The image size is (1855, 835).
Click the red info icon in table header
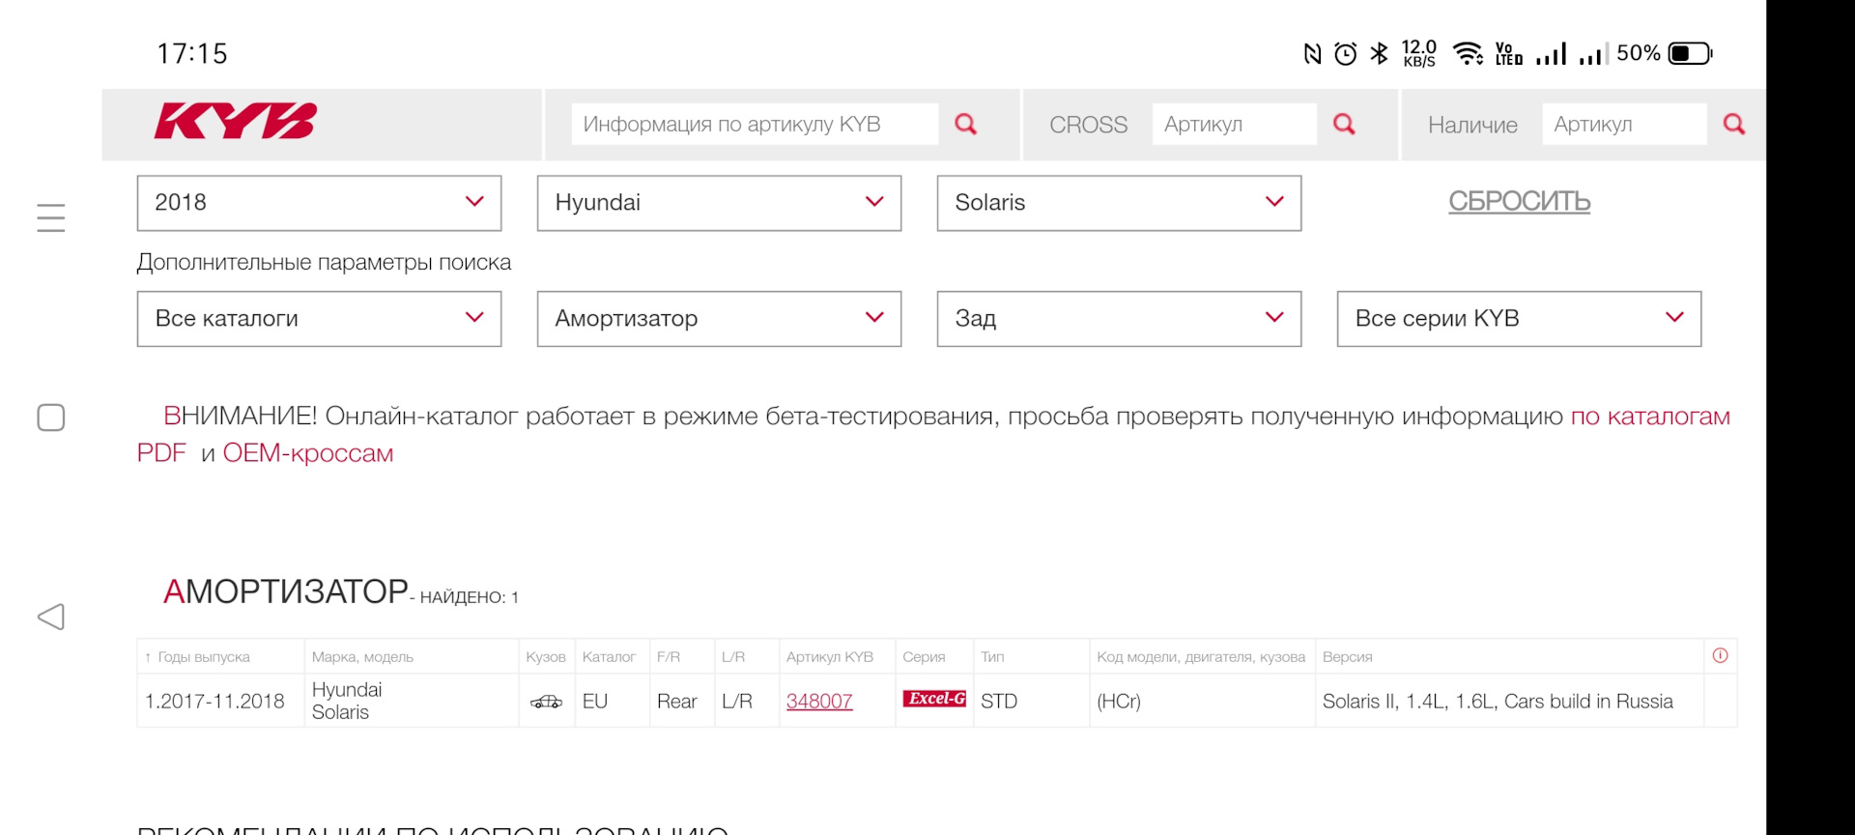[x=1720, y=656]
